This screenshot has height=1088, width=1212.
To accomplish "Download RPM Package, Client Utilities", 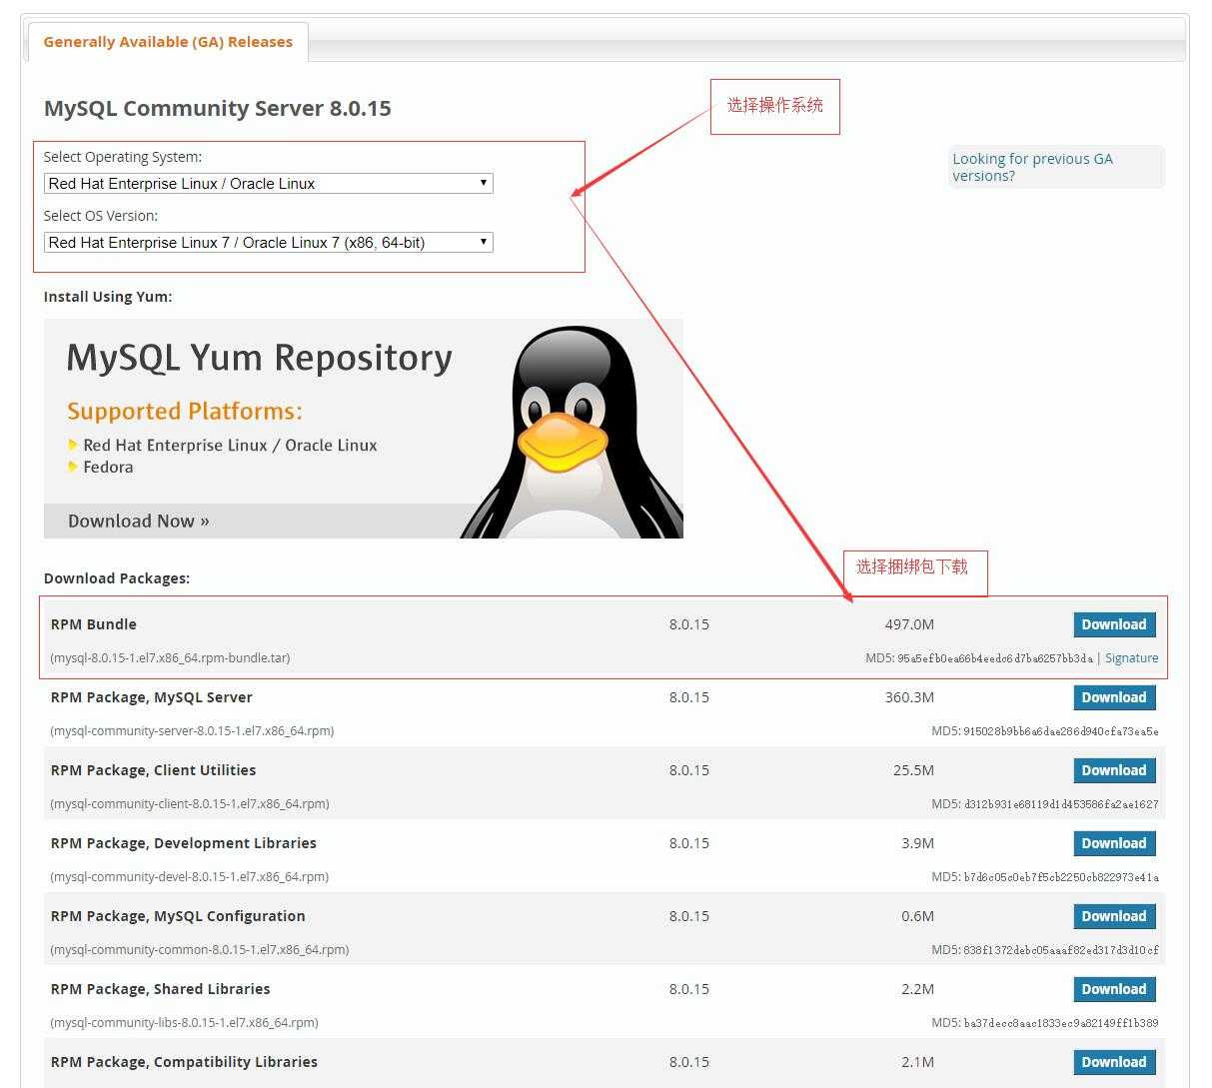I will pos(1114,770).
